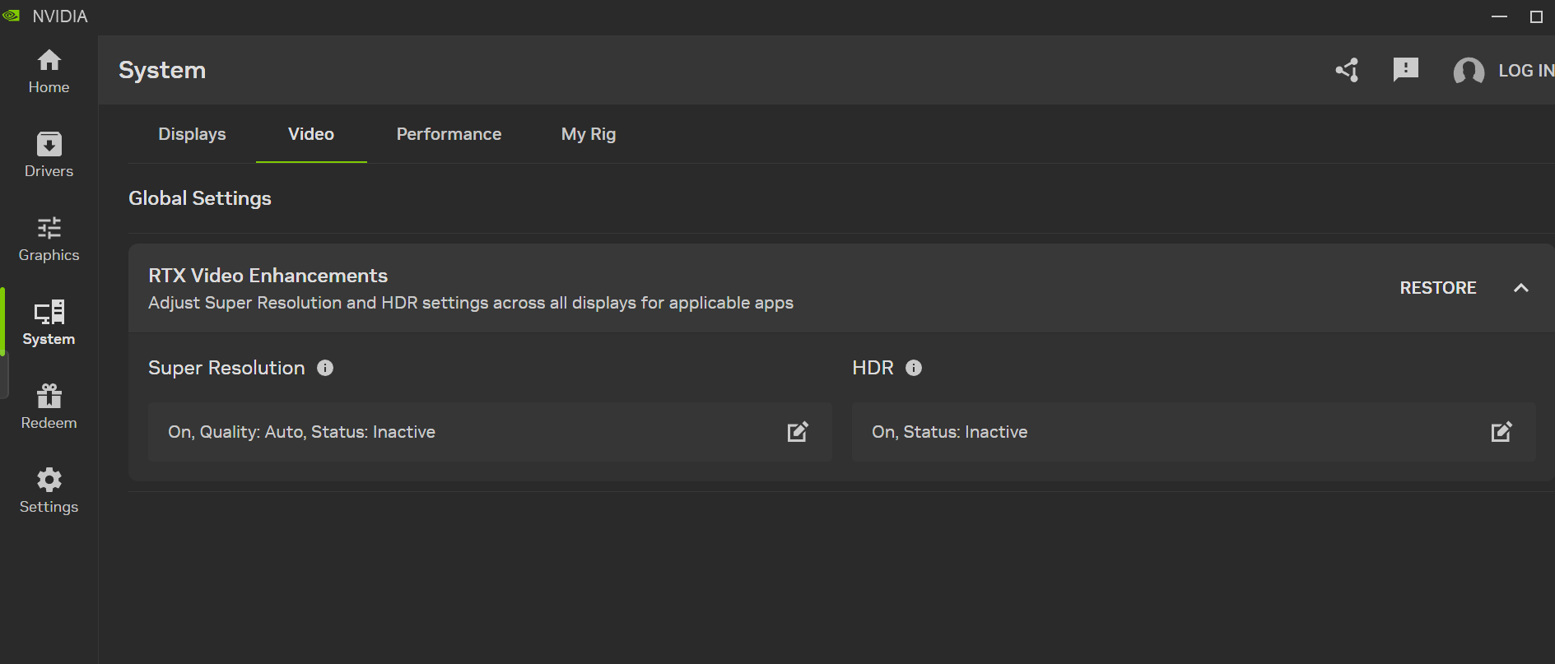Viewport: 1555px width, 664px height.
Task: Open the Redeem gift section
Action: click(49, 406)
